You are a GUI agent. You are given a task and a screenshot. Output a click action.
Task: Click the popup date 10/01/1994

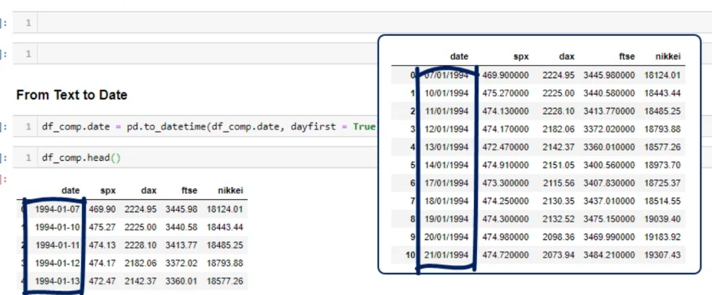coord(446,93)
